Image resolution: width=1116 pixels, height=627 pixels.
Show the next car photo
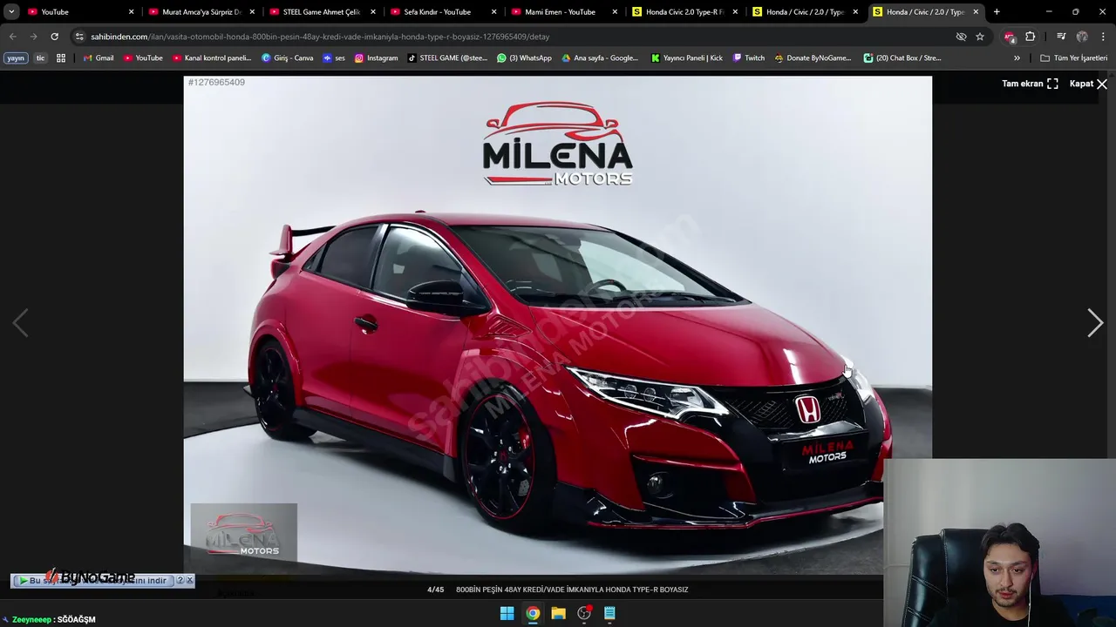click(x=1095, y=323)
